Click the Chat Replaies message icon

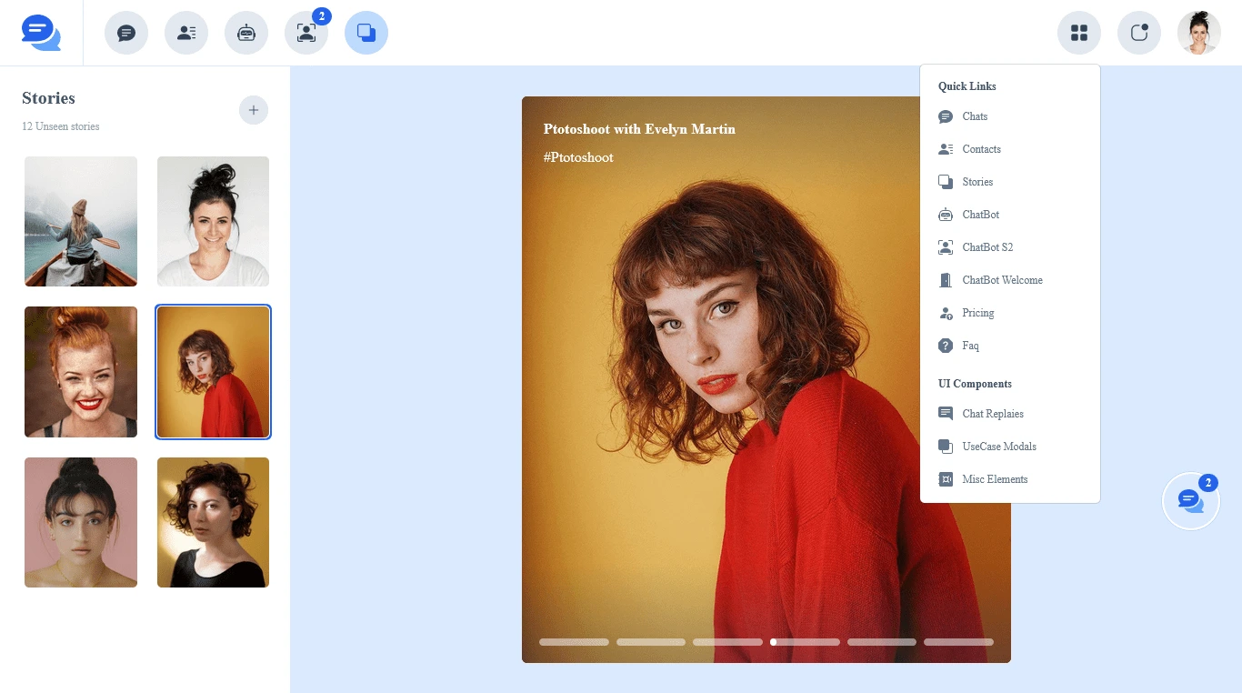tap(946, 414)
